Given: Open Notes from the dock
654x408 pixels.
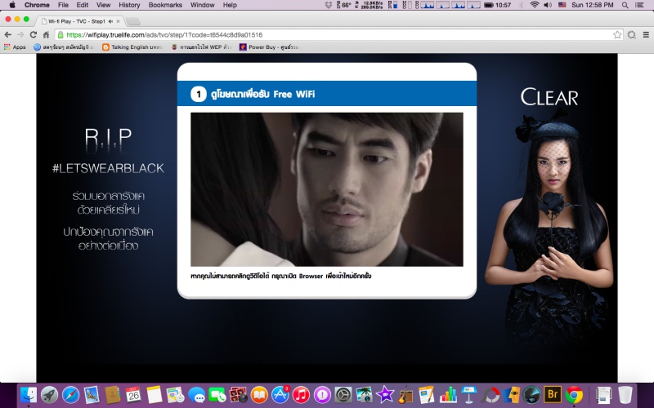Looking at the screenshot, I should (x=155, y=395).
